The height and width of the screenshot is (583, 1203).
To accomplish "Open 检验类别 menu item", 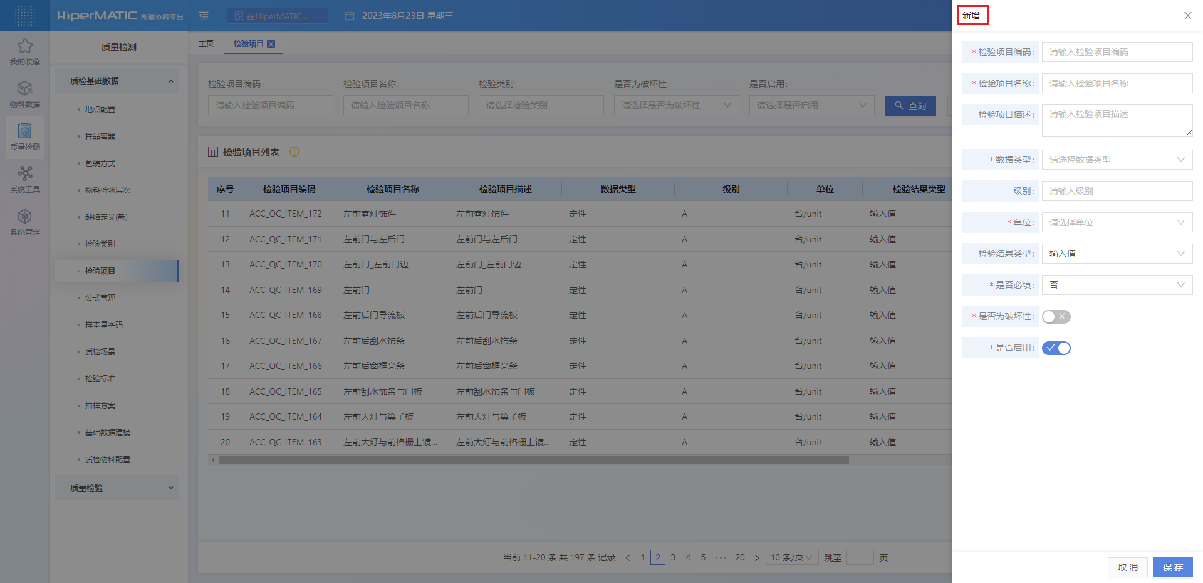I will (x=100, y=244).
